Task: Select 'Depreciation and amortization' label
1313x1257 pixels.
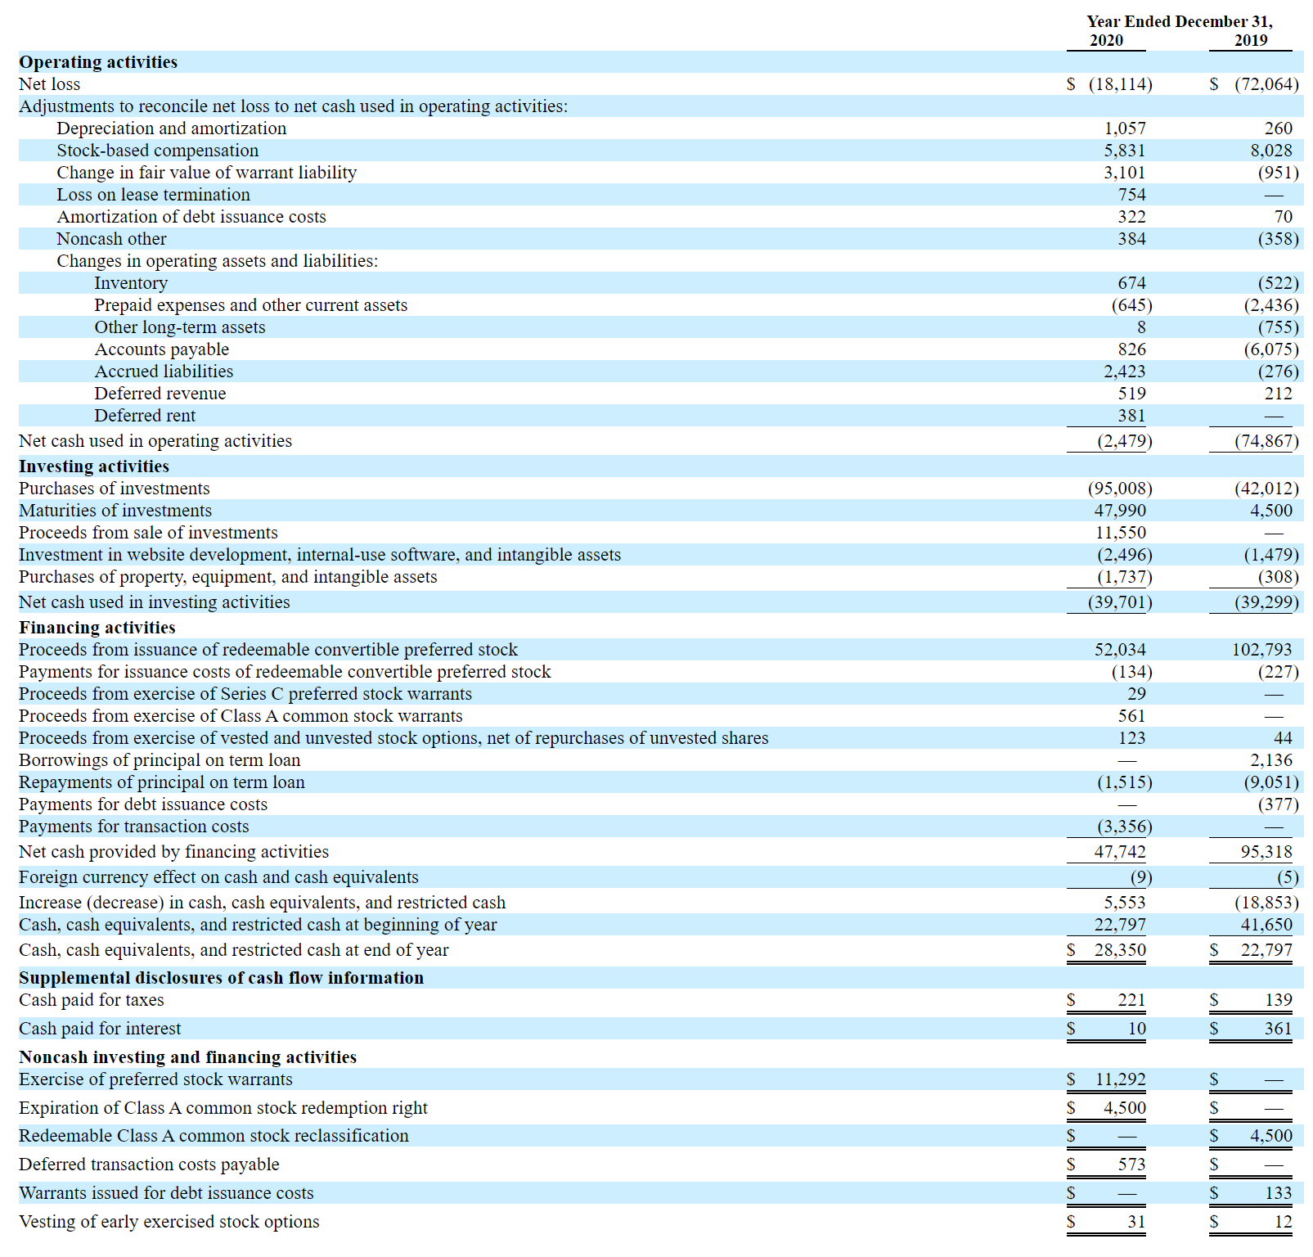Action: [x=172, y=128]
